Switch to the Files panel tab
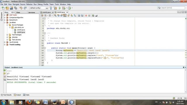 coord(18,12)
